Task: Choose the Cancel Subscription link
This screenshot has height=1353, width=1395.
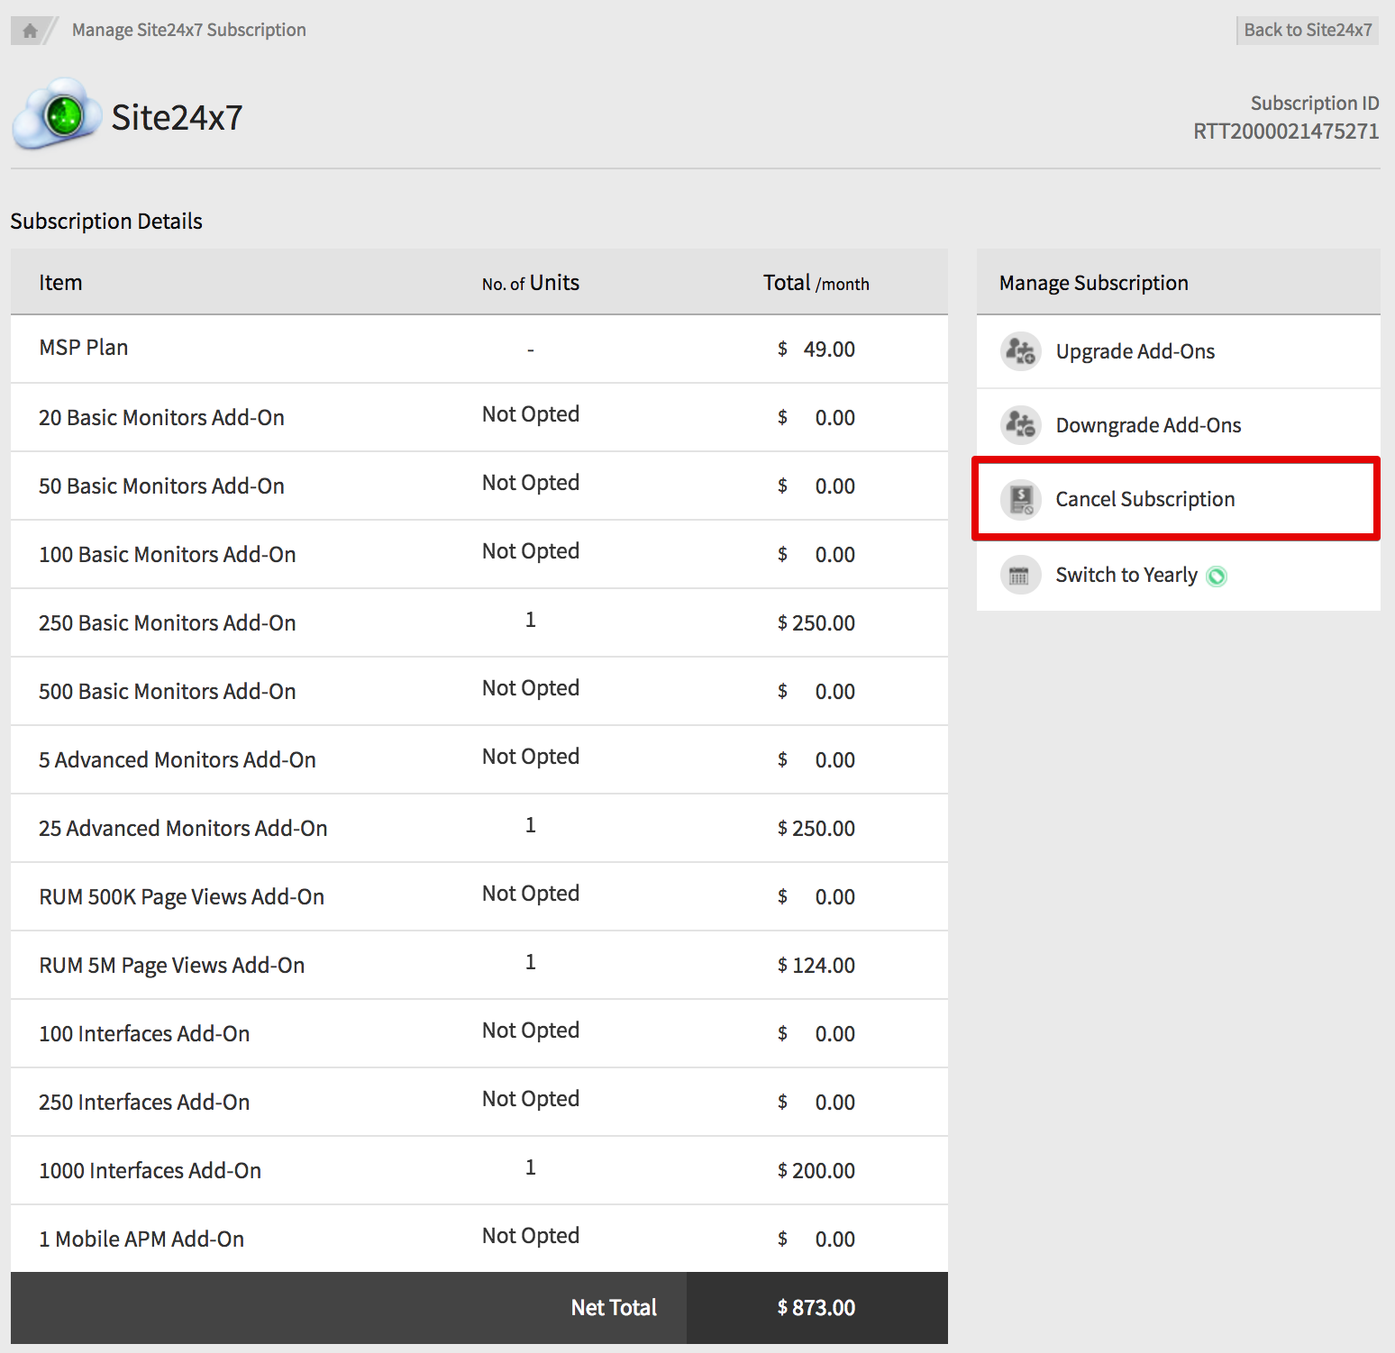Action: point(1144,499)
